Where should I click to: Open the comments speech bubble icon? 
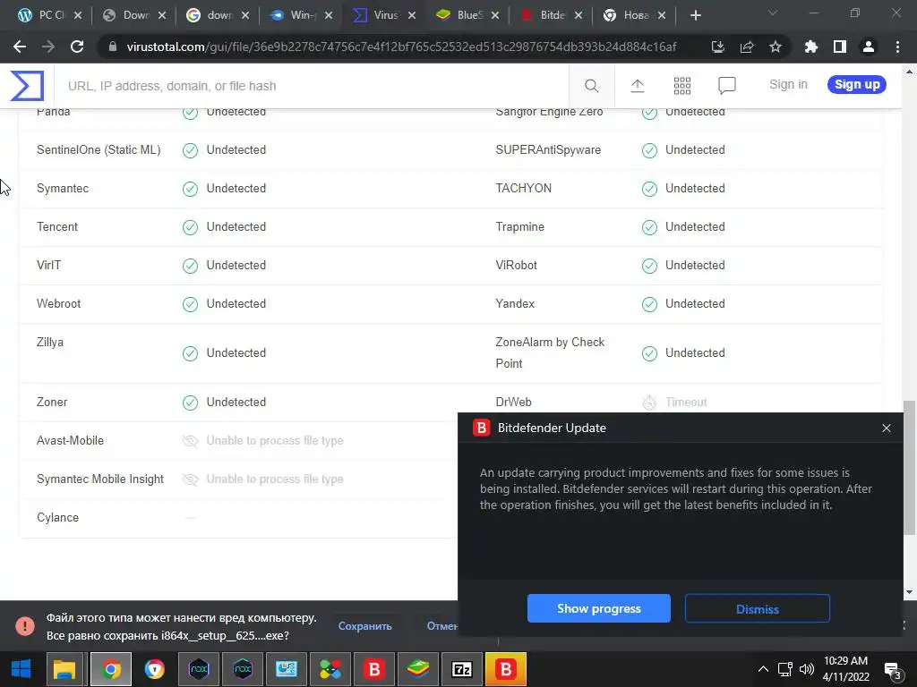(x=726, y=86)
